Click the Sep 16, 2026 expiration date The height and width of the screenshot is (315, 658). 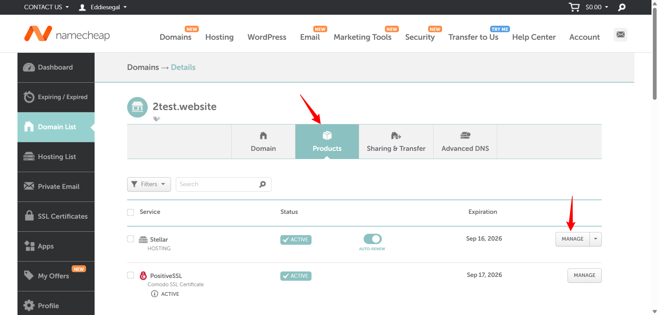484,239
